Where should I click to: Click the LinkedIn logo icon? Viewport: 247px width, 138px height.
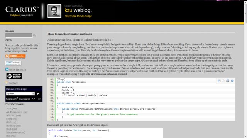point(7,69)
